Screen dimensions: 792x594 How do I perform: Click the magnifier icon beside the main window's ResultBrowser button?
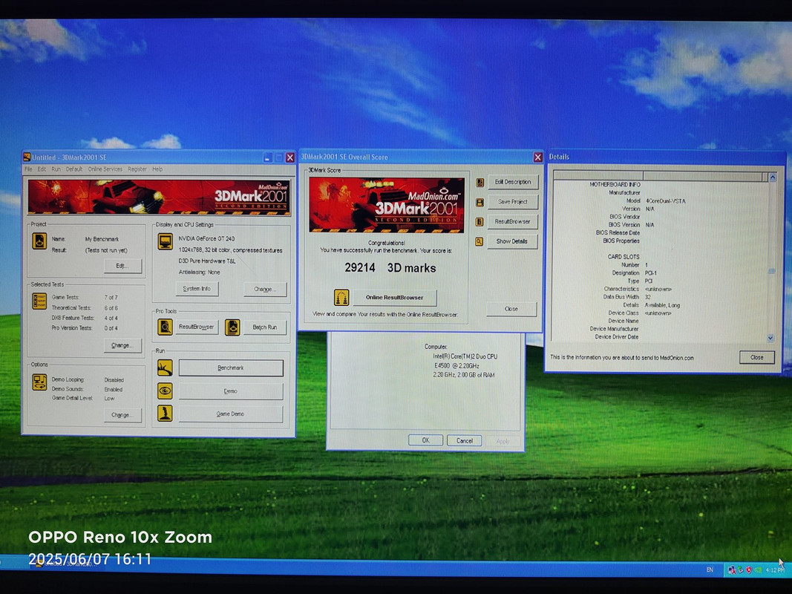pos(165,327)
